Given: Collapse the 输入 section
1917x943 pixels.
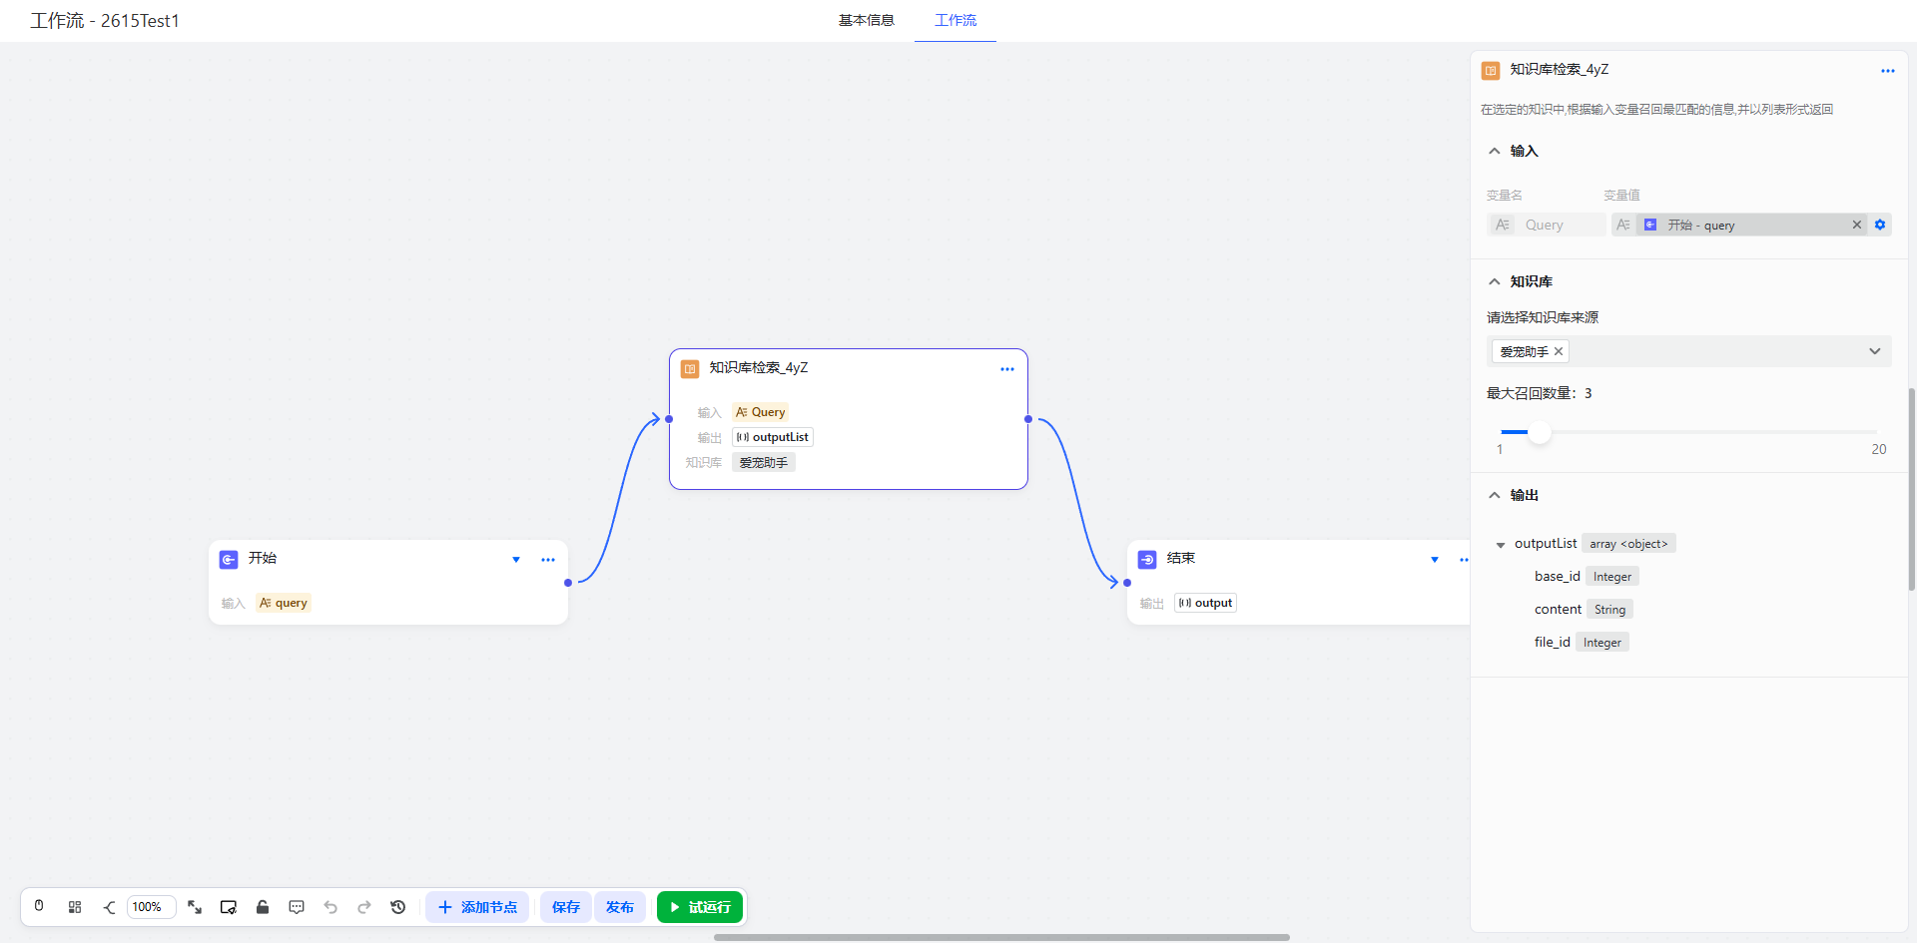Looking at the screenshot, I should pos(1495,152).
